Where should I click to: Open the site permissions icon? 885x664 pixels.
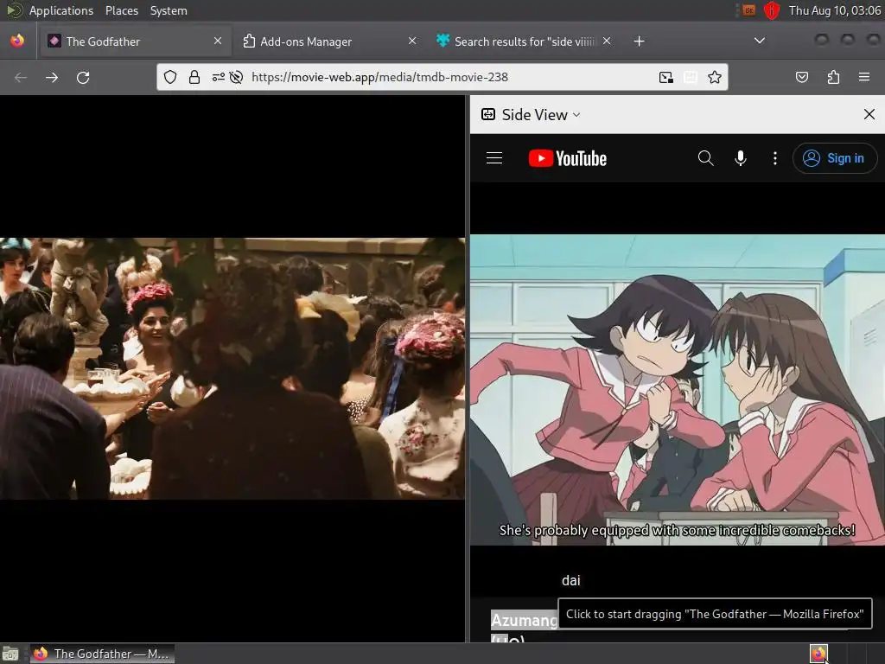coord(219,77)
